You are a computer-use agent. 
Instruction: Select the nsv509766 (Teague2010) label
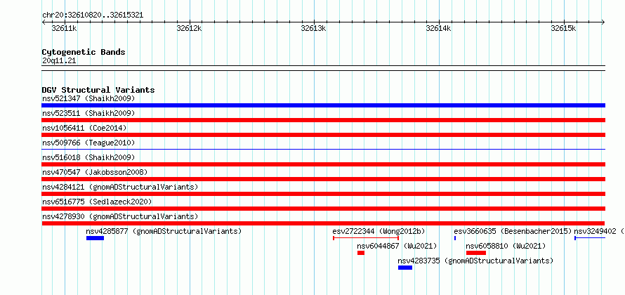(88, 143)
